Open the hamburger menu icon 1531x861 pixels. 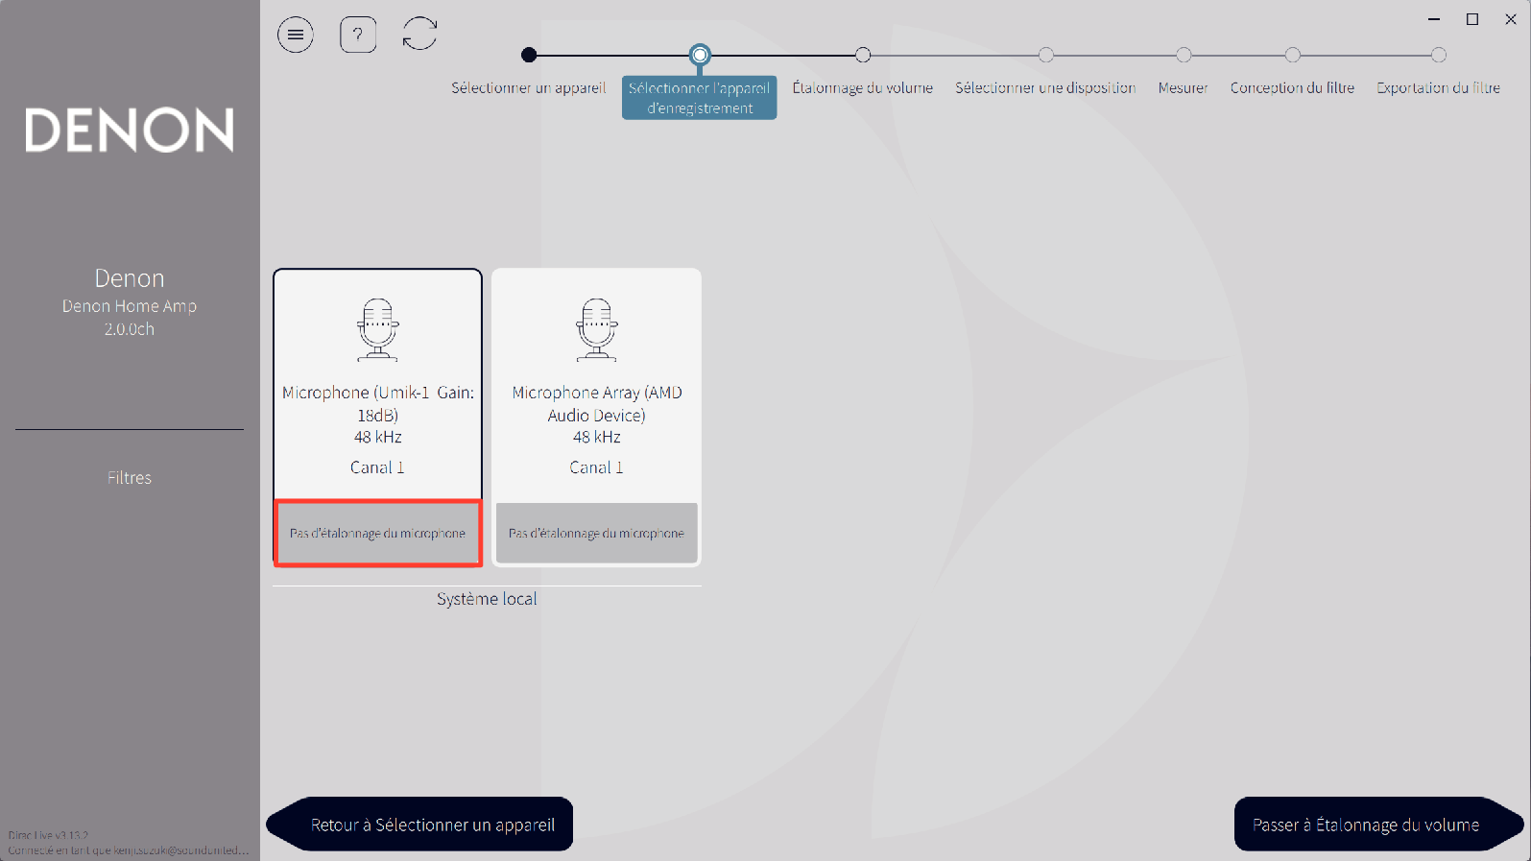coord(296,36)
